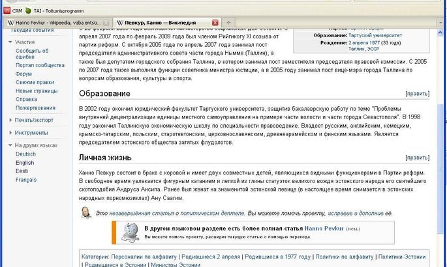Open the Министры Эстонии category
The image size is (447, 267).
(x=176, y=264)
